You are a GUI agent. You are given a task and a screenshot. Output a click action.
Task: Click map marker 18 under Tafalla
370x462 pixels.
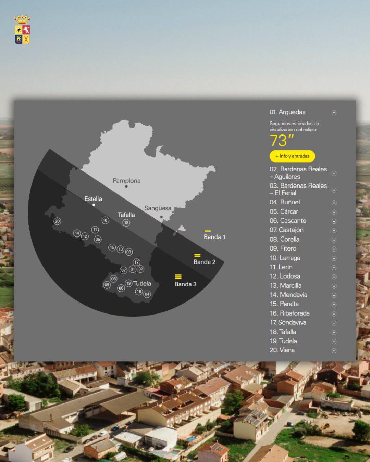(x=126, y=223)
